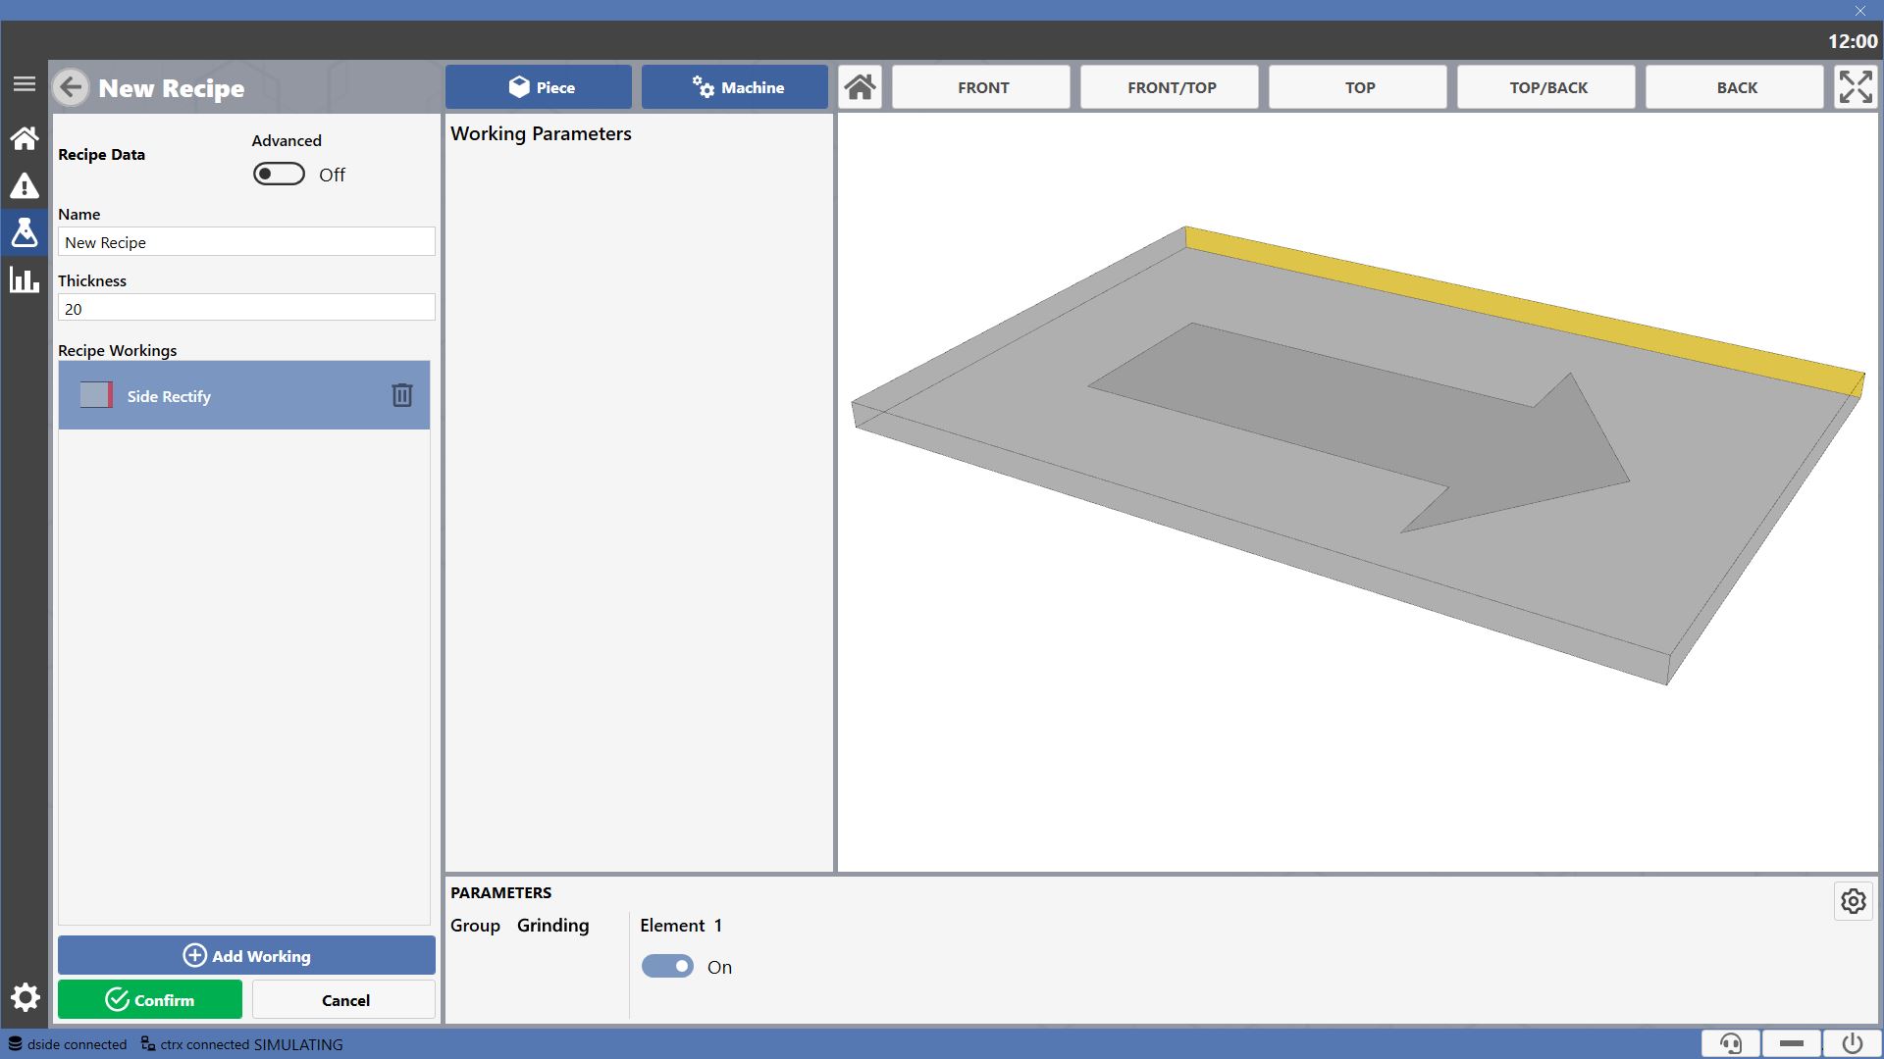Open settings gear in the sidebar

25,998
